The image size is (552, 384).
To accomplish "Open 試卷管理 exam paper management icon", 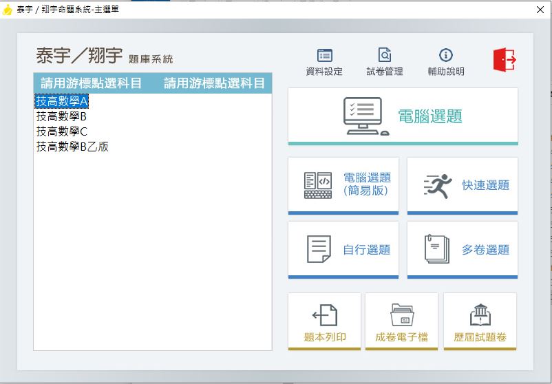I will click(385, 56).
